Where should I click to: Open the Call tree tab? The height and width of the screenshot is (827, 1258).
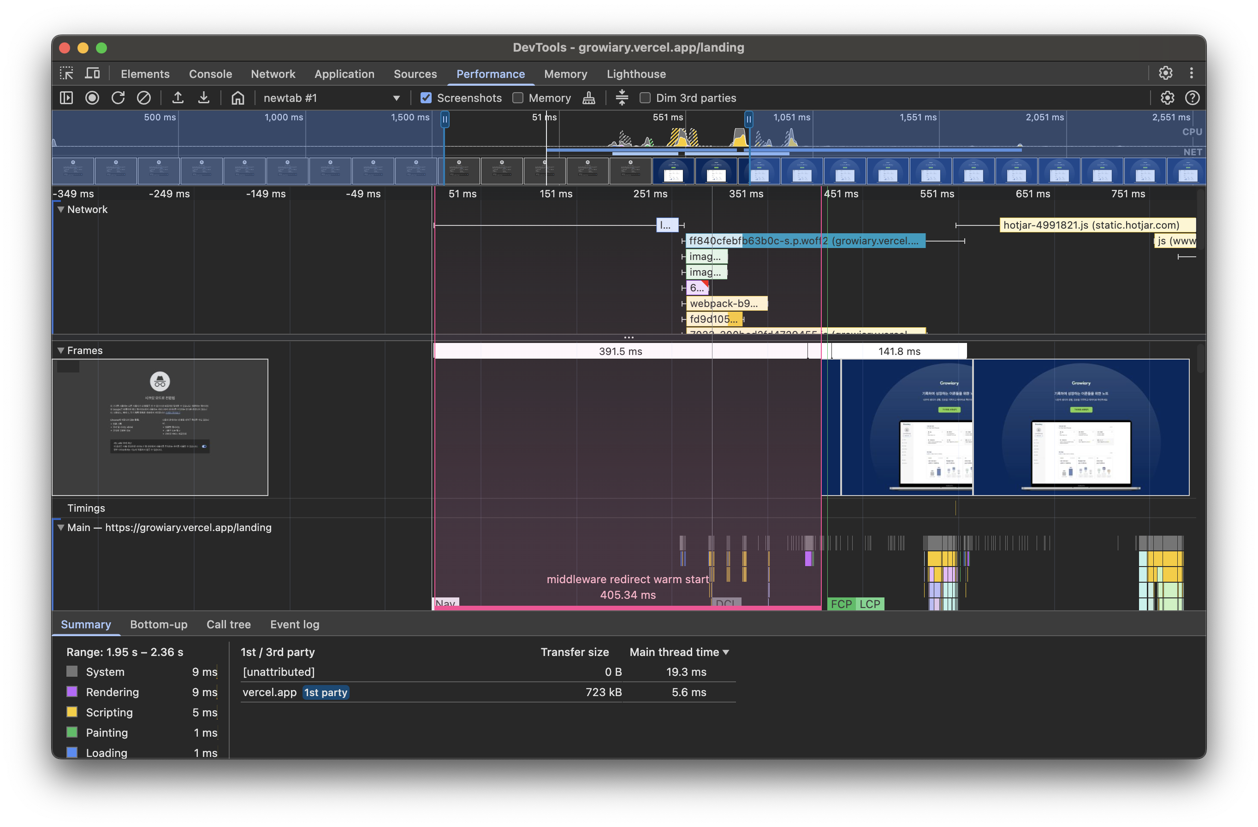click(229, 625)
